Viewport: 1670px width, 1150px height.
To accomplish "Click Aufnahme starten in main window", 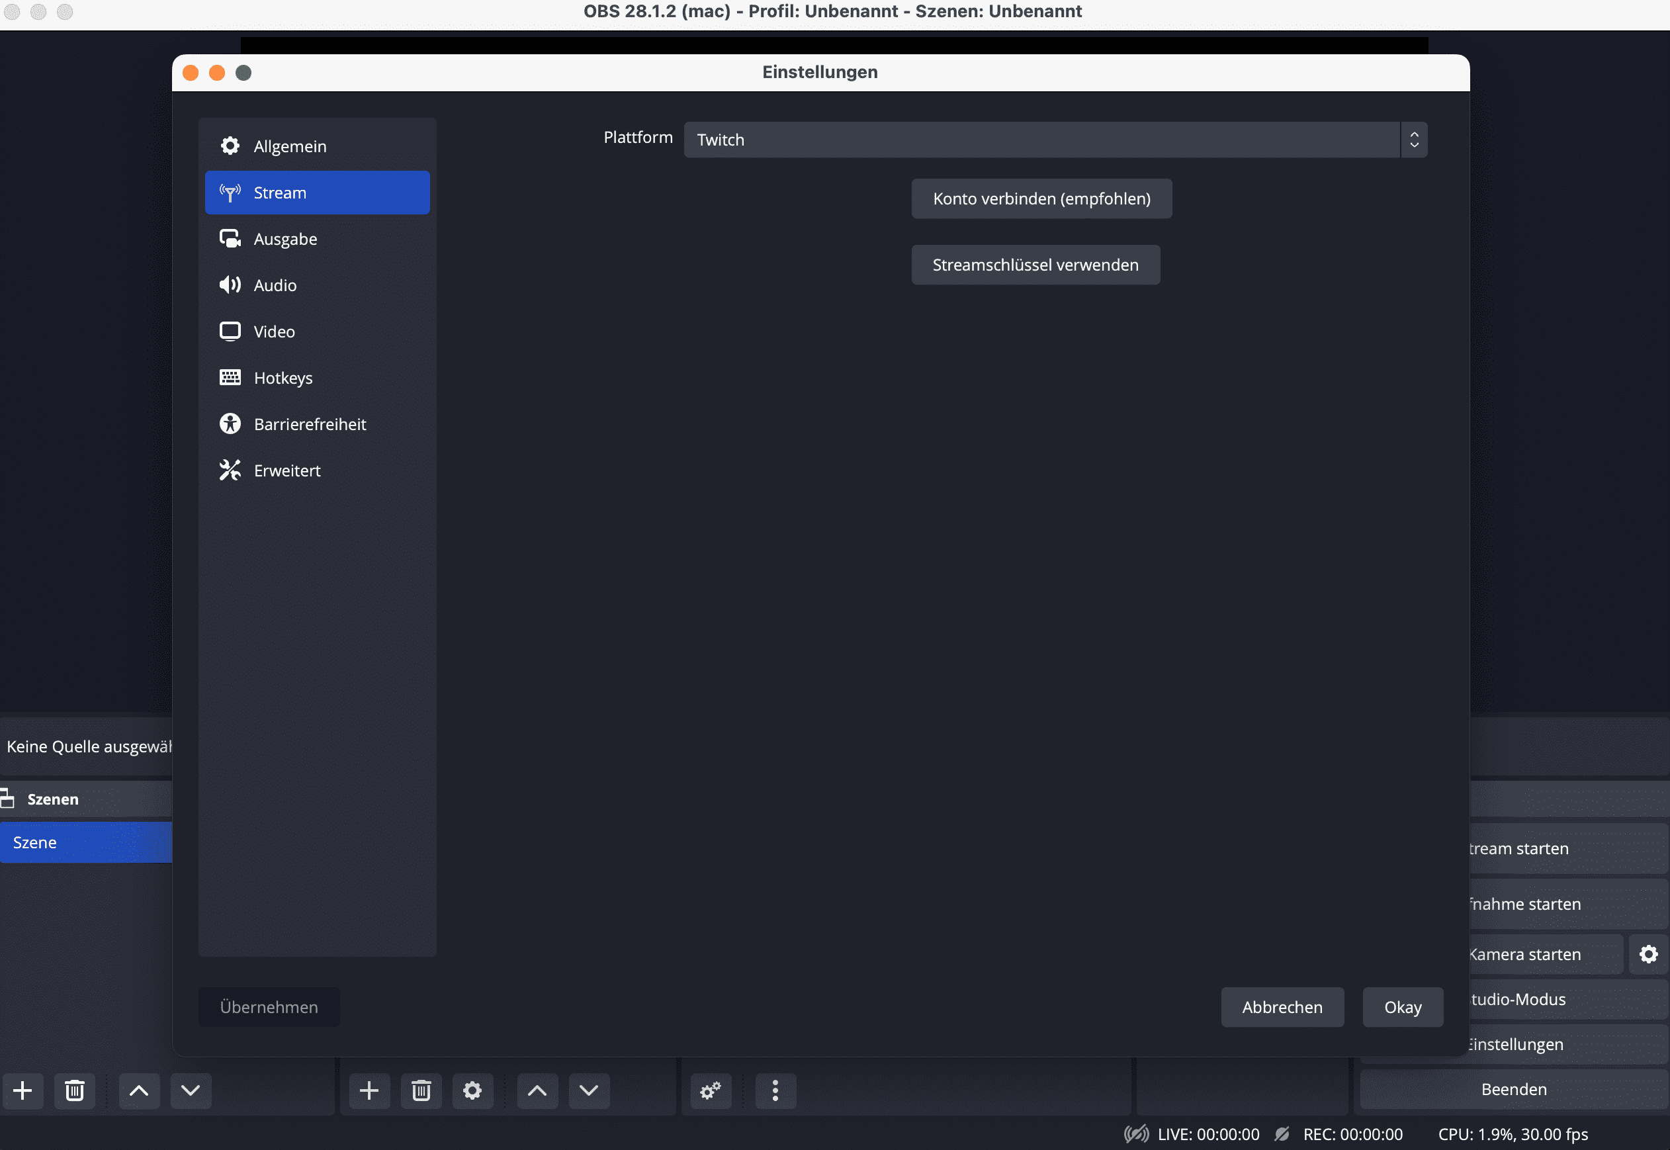I will coord(1569,905).
